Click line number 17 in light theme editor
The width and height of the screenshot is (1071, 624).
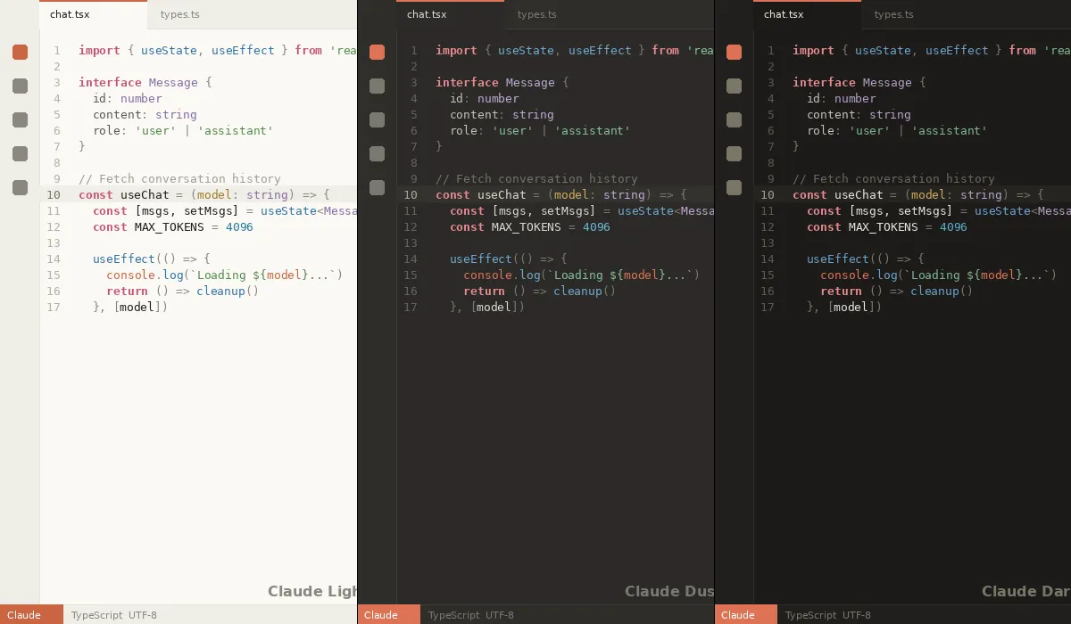click(54, 308)
